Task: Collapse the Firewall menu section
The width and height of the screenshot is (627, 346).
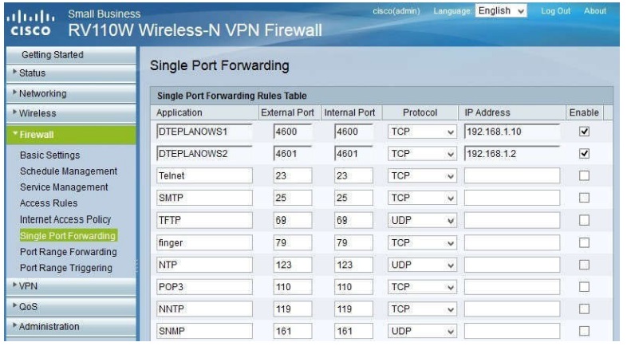Action: [37, 135]
